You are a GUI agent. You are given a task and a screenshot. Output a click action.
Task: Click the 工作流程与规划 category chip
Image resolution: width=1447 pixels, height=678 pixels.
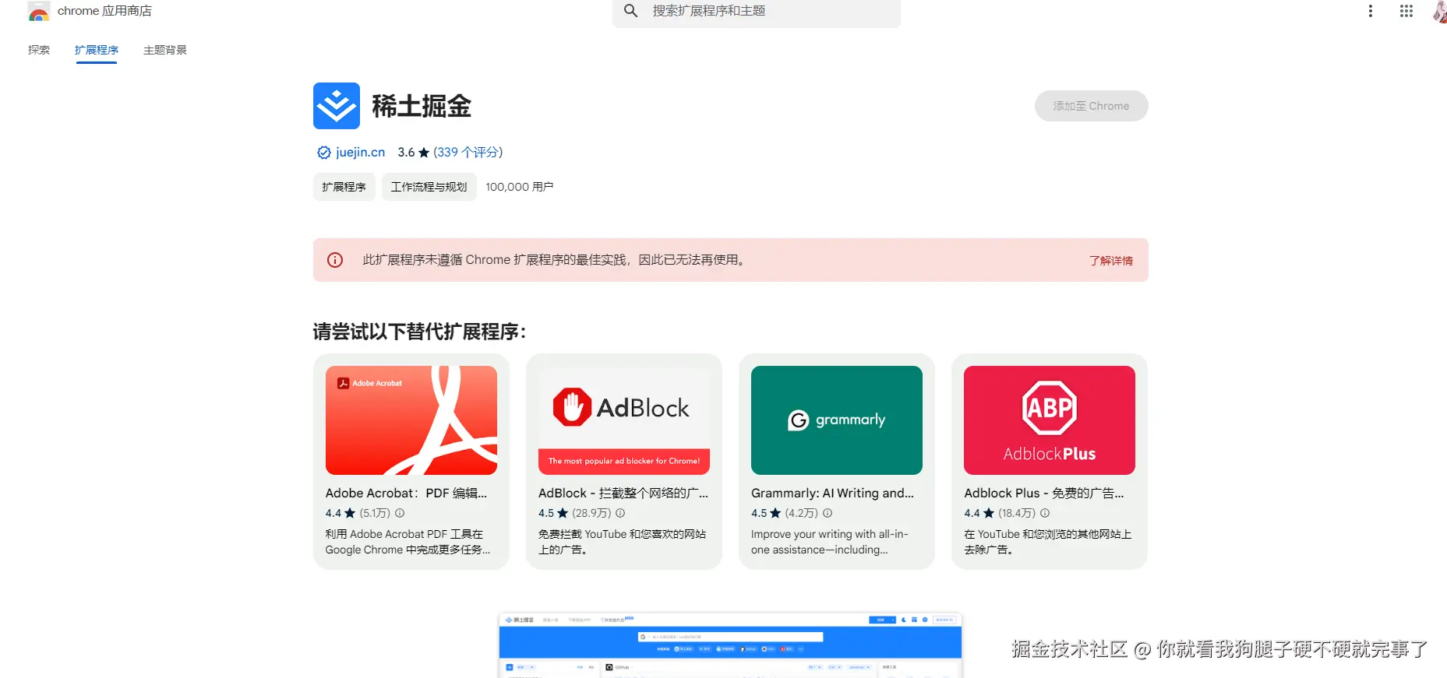[x=429, y=187]
